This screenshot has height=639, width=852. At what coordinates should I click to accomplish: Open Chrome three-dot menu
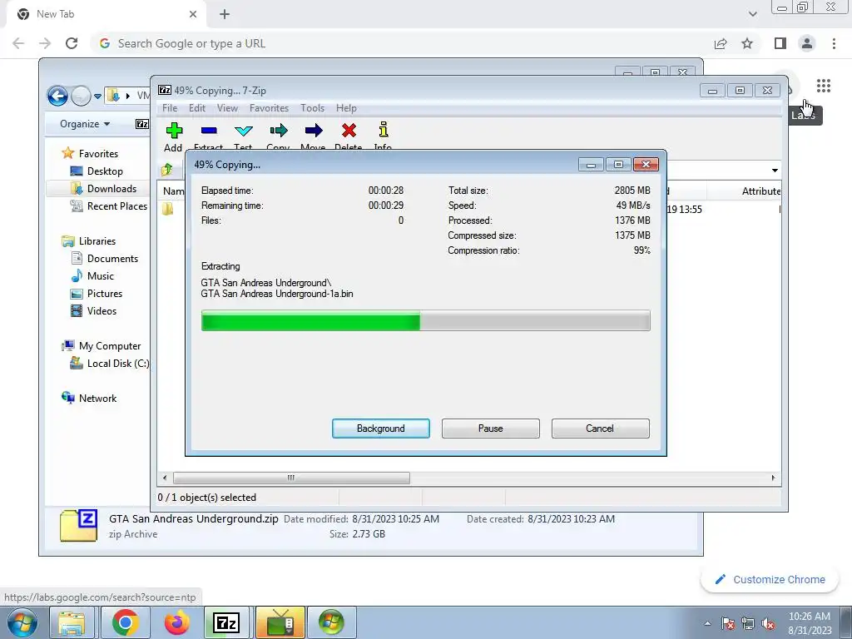(834, 43)
